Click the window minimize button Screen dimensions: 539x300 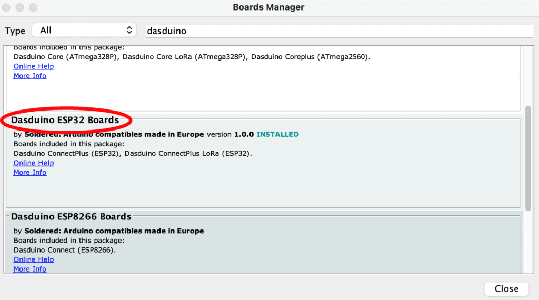pos(19,7)
